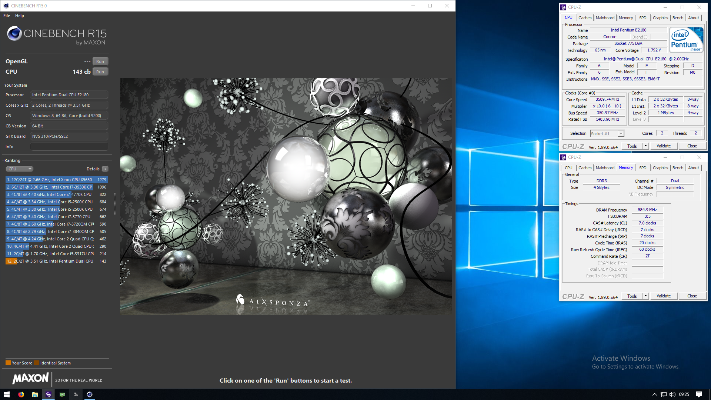
Task: Open Socket #1 selection dropdown
Action: 607,134
